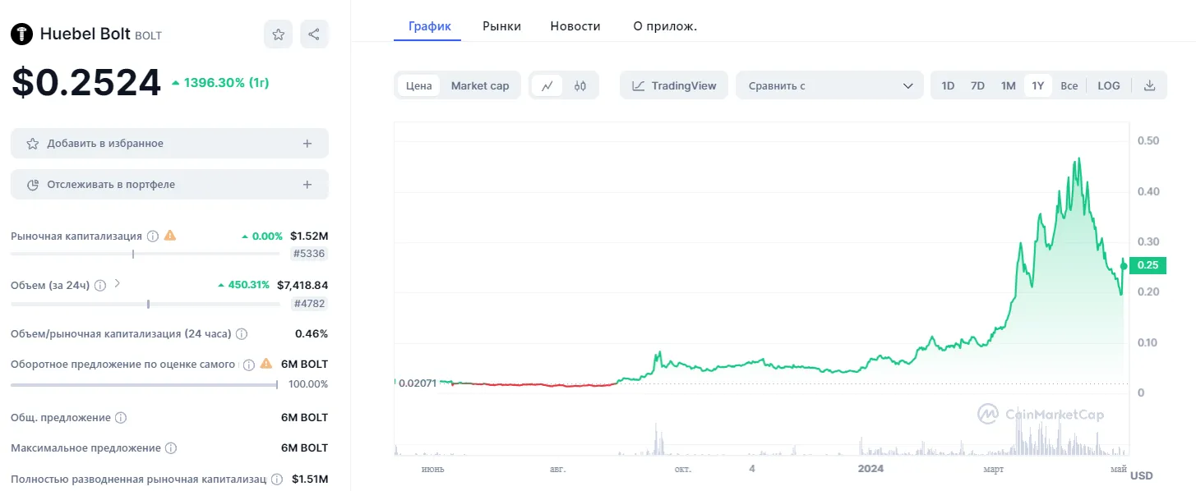Download chart data icon
Image resolution: width=1196 pixels, height=491 pixels.
tap(1150, 85)
